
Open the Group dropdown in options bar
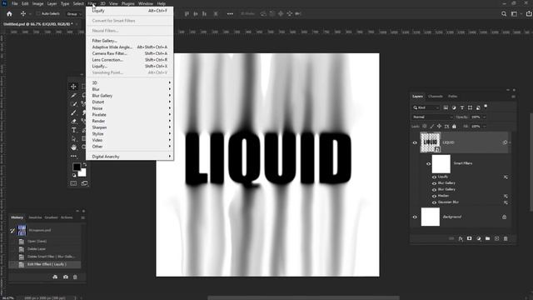point(74,14)
